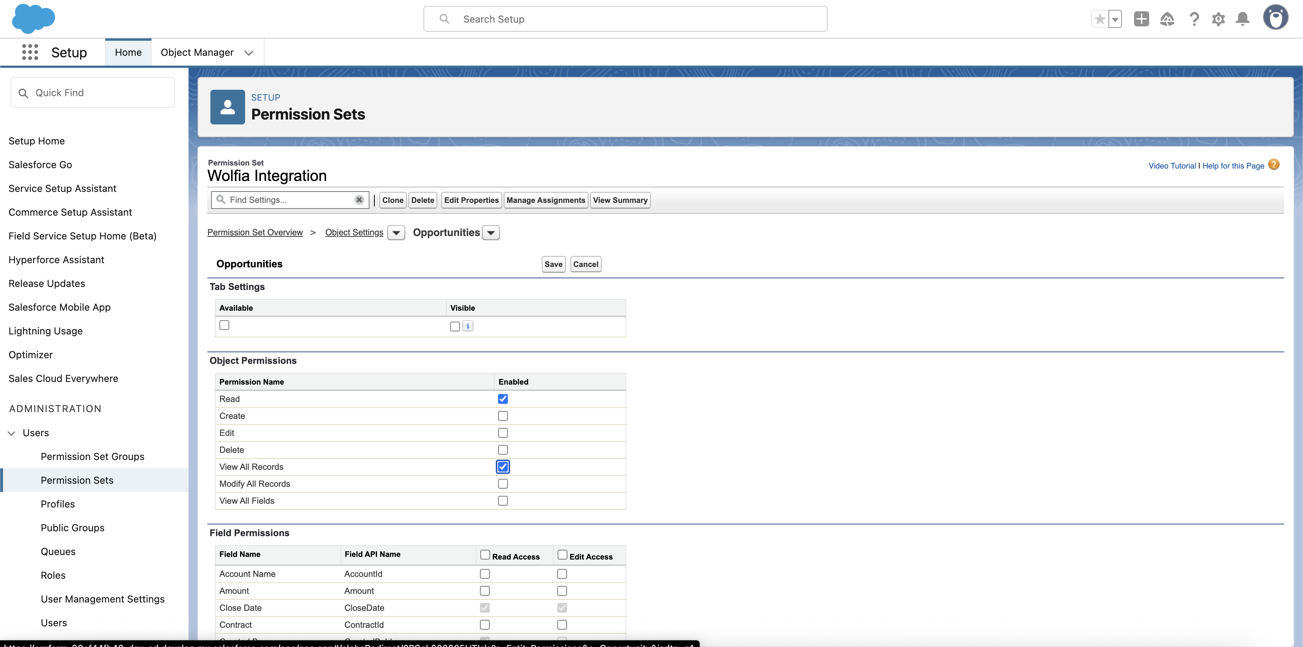Click the info icon next to Visible checkbox

pyautogui.click(x=468, y=326)
